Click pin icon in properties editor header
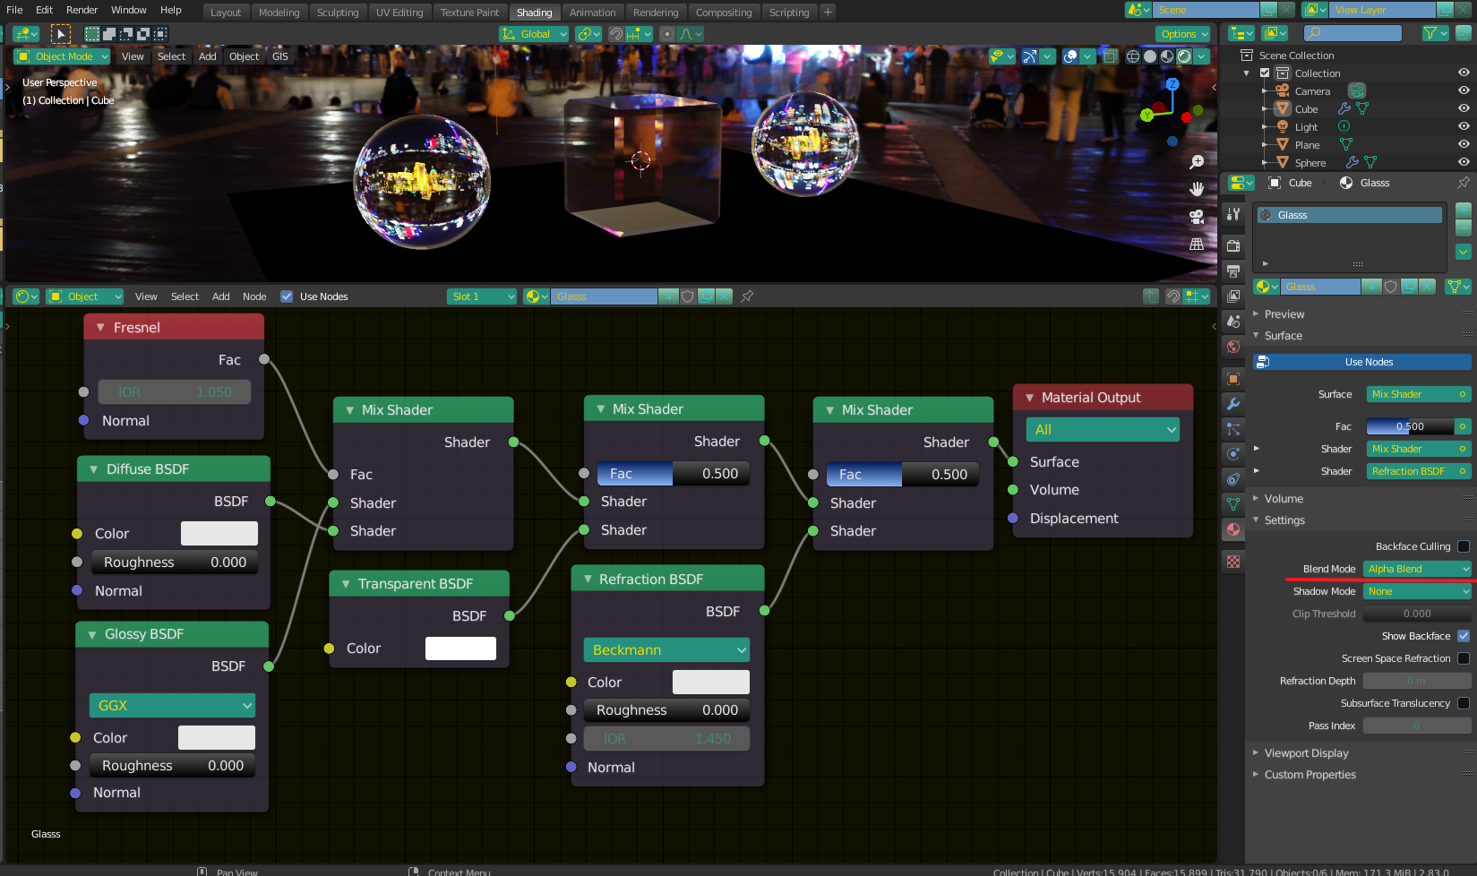This screenshot has width=1477, height=876. [1464, 183]
